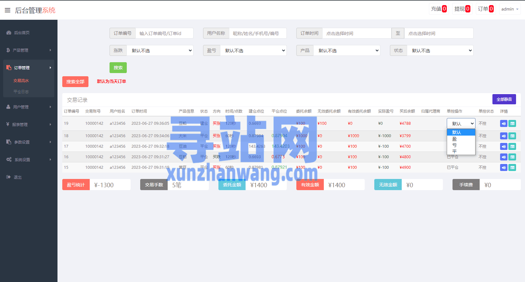The image size is (525, 282).
Task: Click speaker icon for order 17
Action: coord(504,146)
